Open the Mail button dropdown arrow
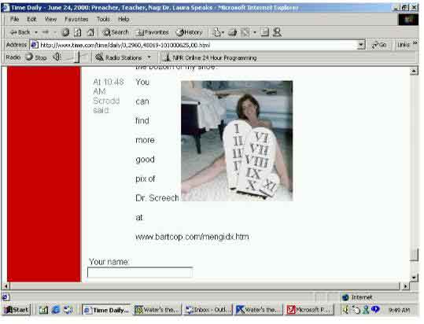Image resolution: width=424 pixels, height=324 pixels. (223, 32)
